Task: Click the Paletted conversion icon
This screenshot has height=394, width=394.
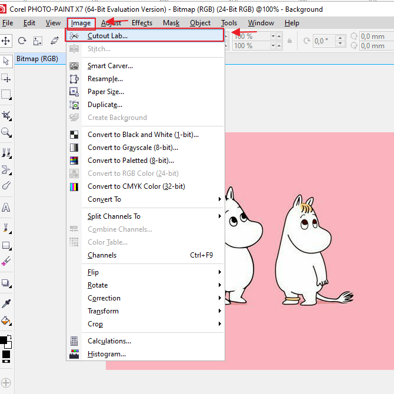Action: [x=74, y=161]
